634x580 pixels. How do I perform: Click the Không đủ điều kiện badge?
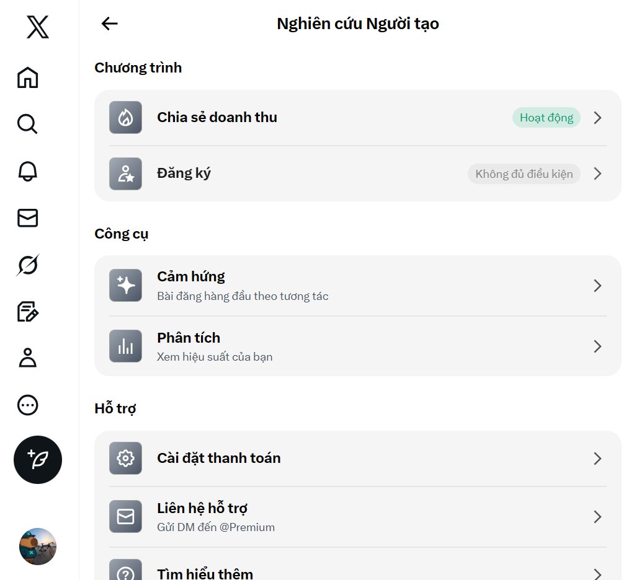[x=524, y=174]
